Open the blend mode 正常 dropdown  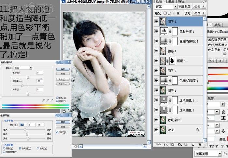175,7
